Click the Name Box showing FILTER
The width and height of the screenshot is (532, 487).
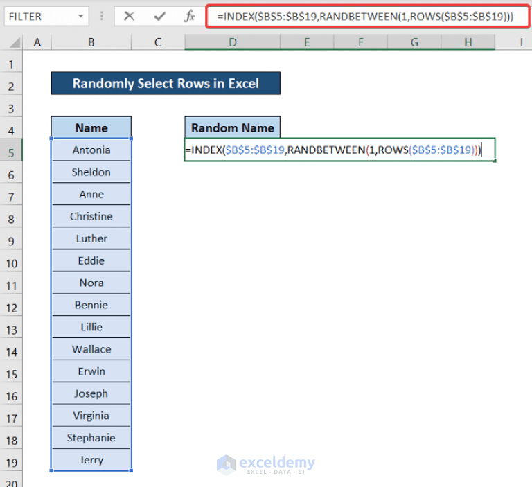tap(46, 16)
